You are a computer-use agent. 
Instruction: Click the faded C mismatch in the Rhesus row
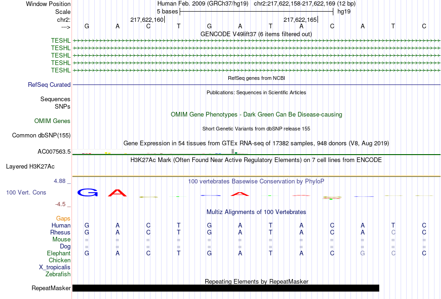point(393,232)
